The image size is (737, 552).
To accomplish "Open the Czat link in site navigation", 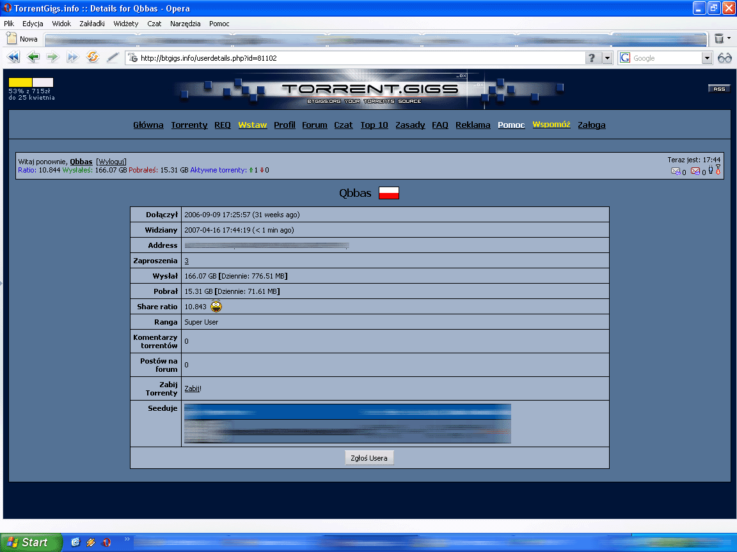I will (343, 125).
